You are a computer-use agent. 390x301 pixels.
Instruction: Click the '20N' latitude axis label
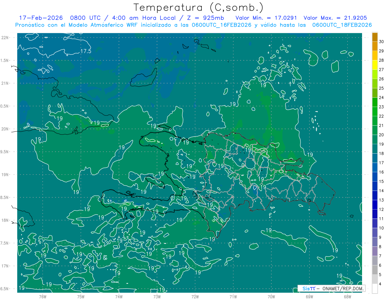click(x=5, y=129)
